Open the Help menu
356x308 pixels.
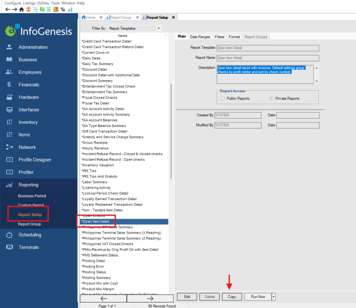[x=81, y=3]
